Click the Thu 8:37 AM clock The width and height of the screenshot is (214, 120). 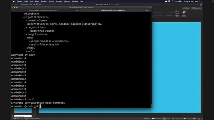coord(189,1)
